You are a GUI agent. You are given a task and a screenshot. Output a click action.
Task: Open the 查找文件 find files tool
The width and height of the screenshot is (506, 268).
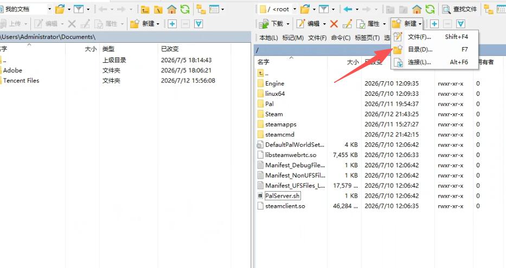point(459,9)
